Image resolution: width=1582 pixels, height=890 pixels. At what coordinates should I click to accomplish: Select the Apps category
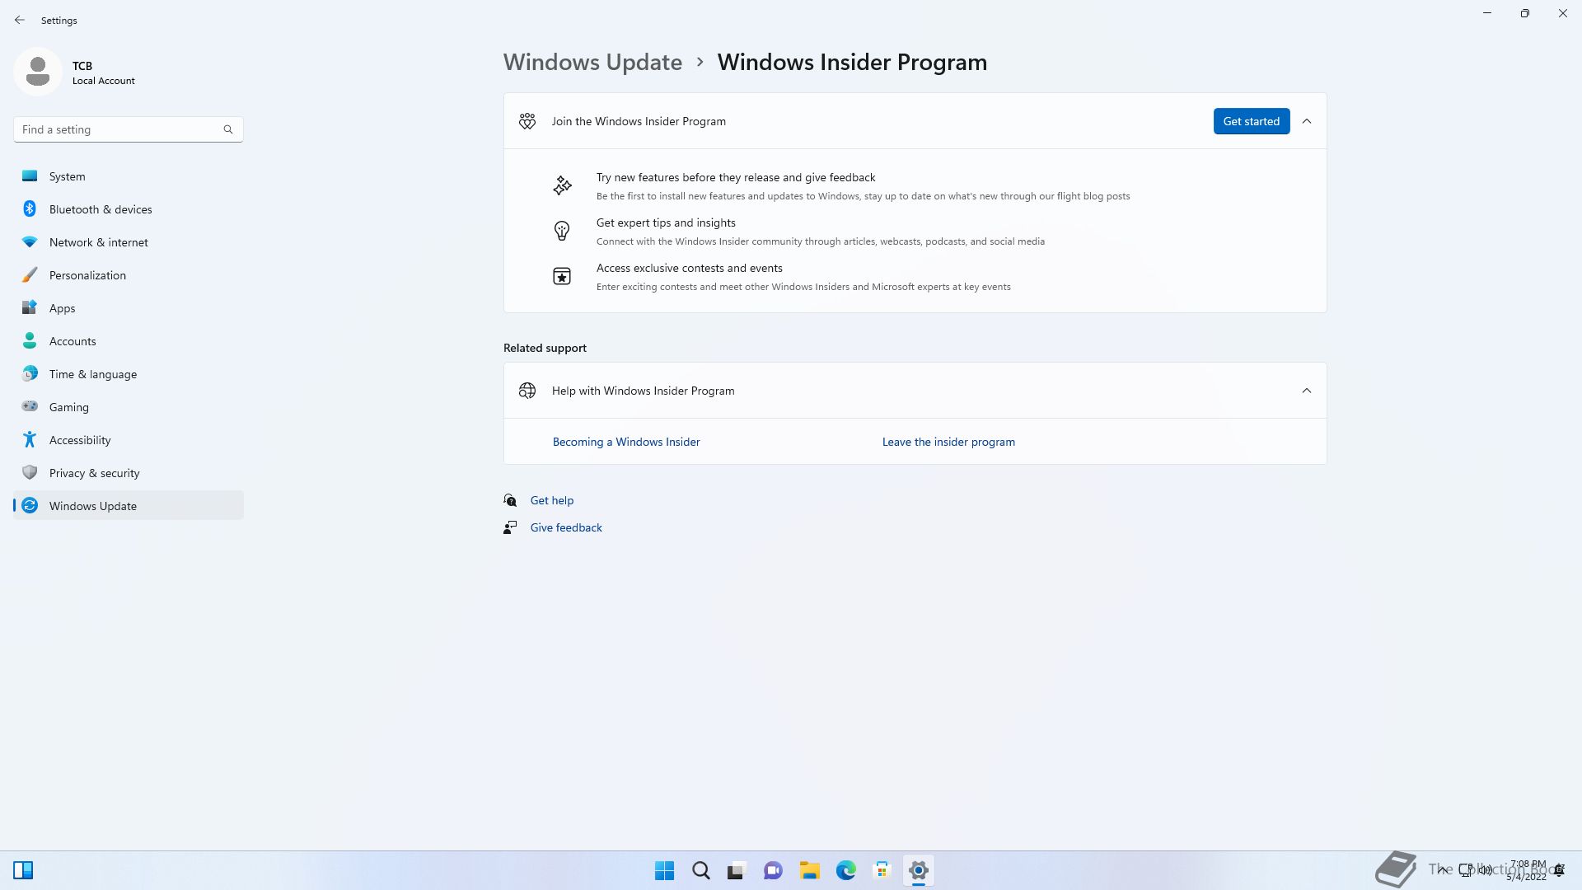tap(129, 308)
